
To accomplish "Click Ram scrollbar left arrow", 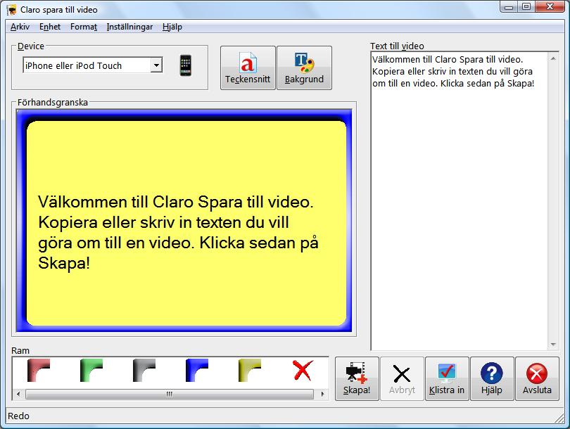I will (18, 394).
